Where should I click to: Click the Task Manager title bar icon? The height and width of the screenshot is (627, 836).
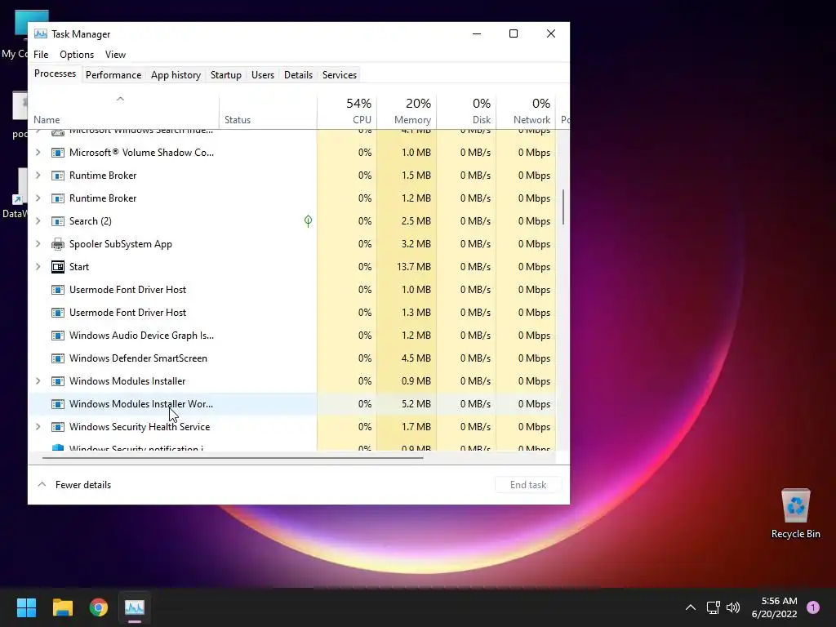pos(41,33)
